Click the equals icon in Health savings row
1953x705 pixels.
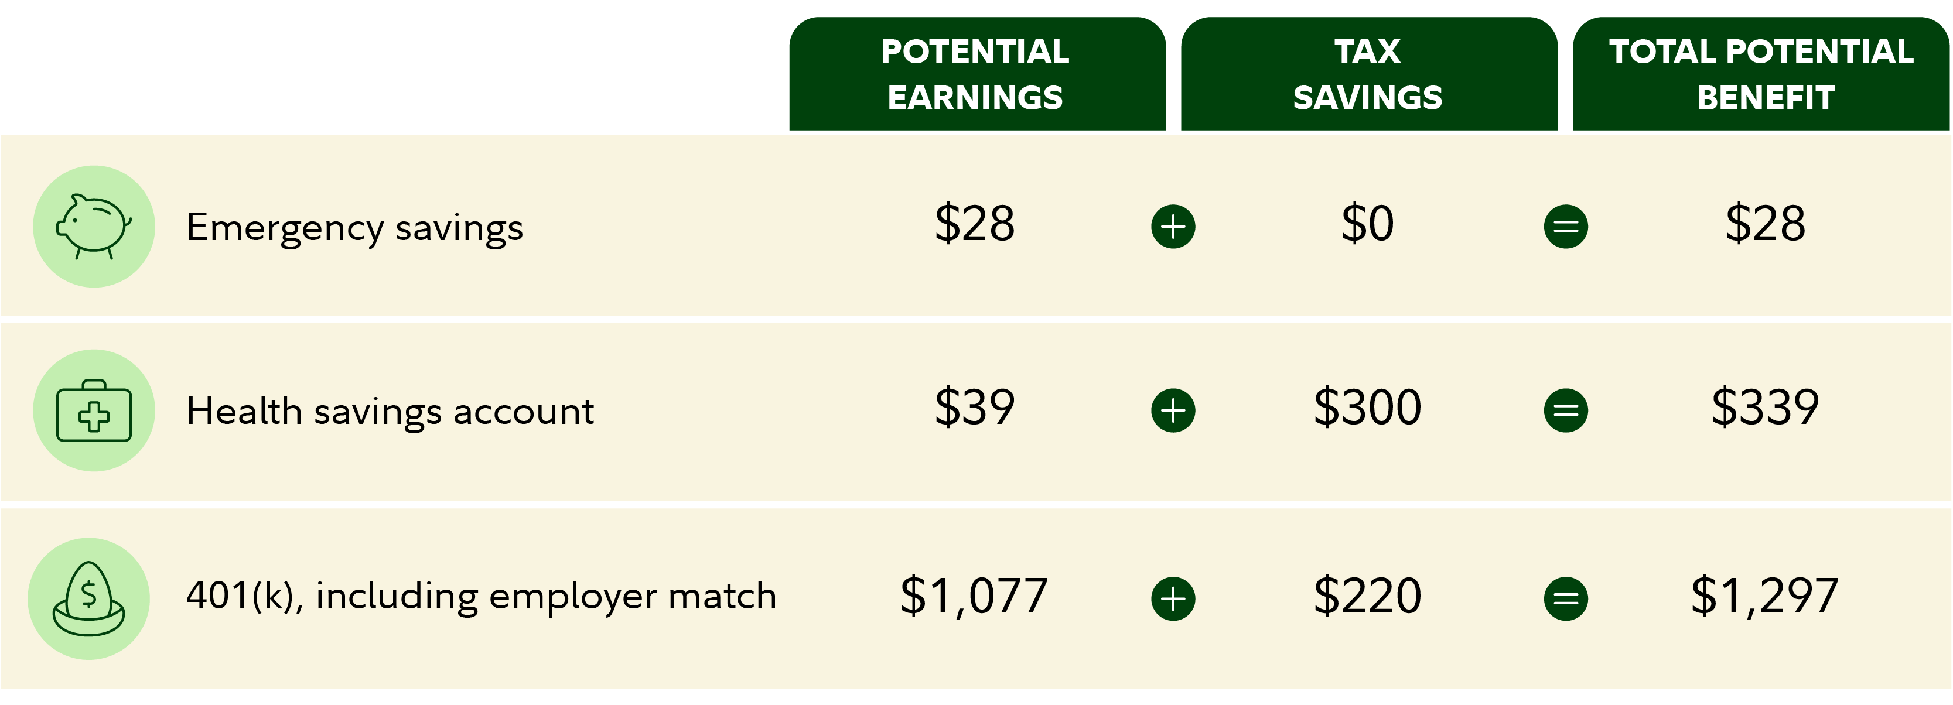pos(1566,410)
